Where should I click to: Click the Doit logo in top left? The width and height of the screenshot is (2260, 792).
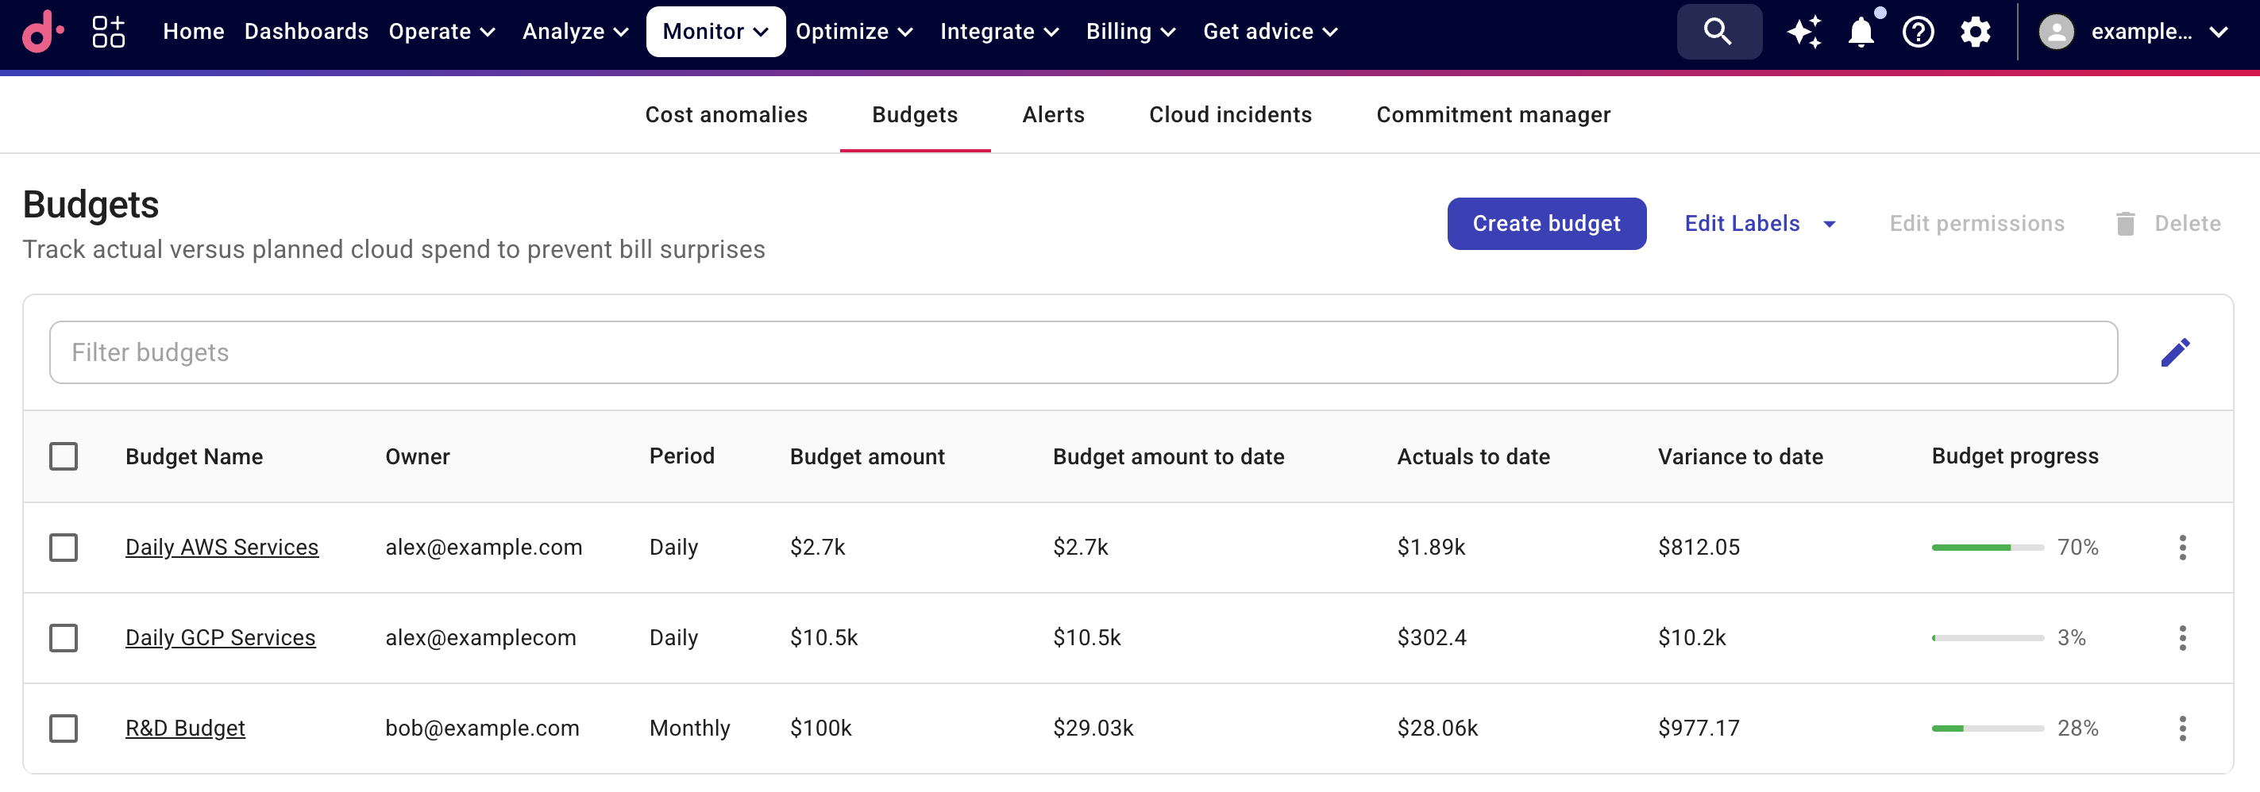(41, 32)
